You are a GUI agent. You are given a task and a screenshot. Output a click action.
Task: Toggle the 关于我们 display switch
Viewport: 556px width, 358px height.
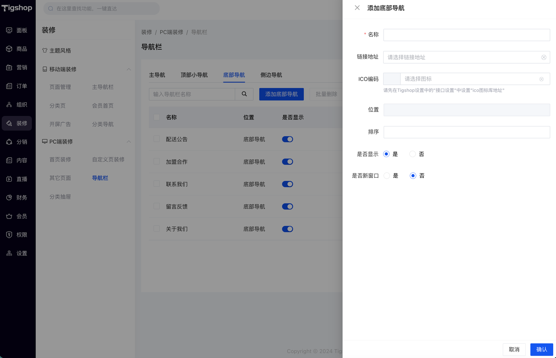[x=287, y=229]
